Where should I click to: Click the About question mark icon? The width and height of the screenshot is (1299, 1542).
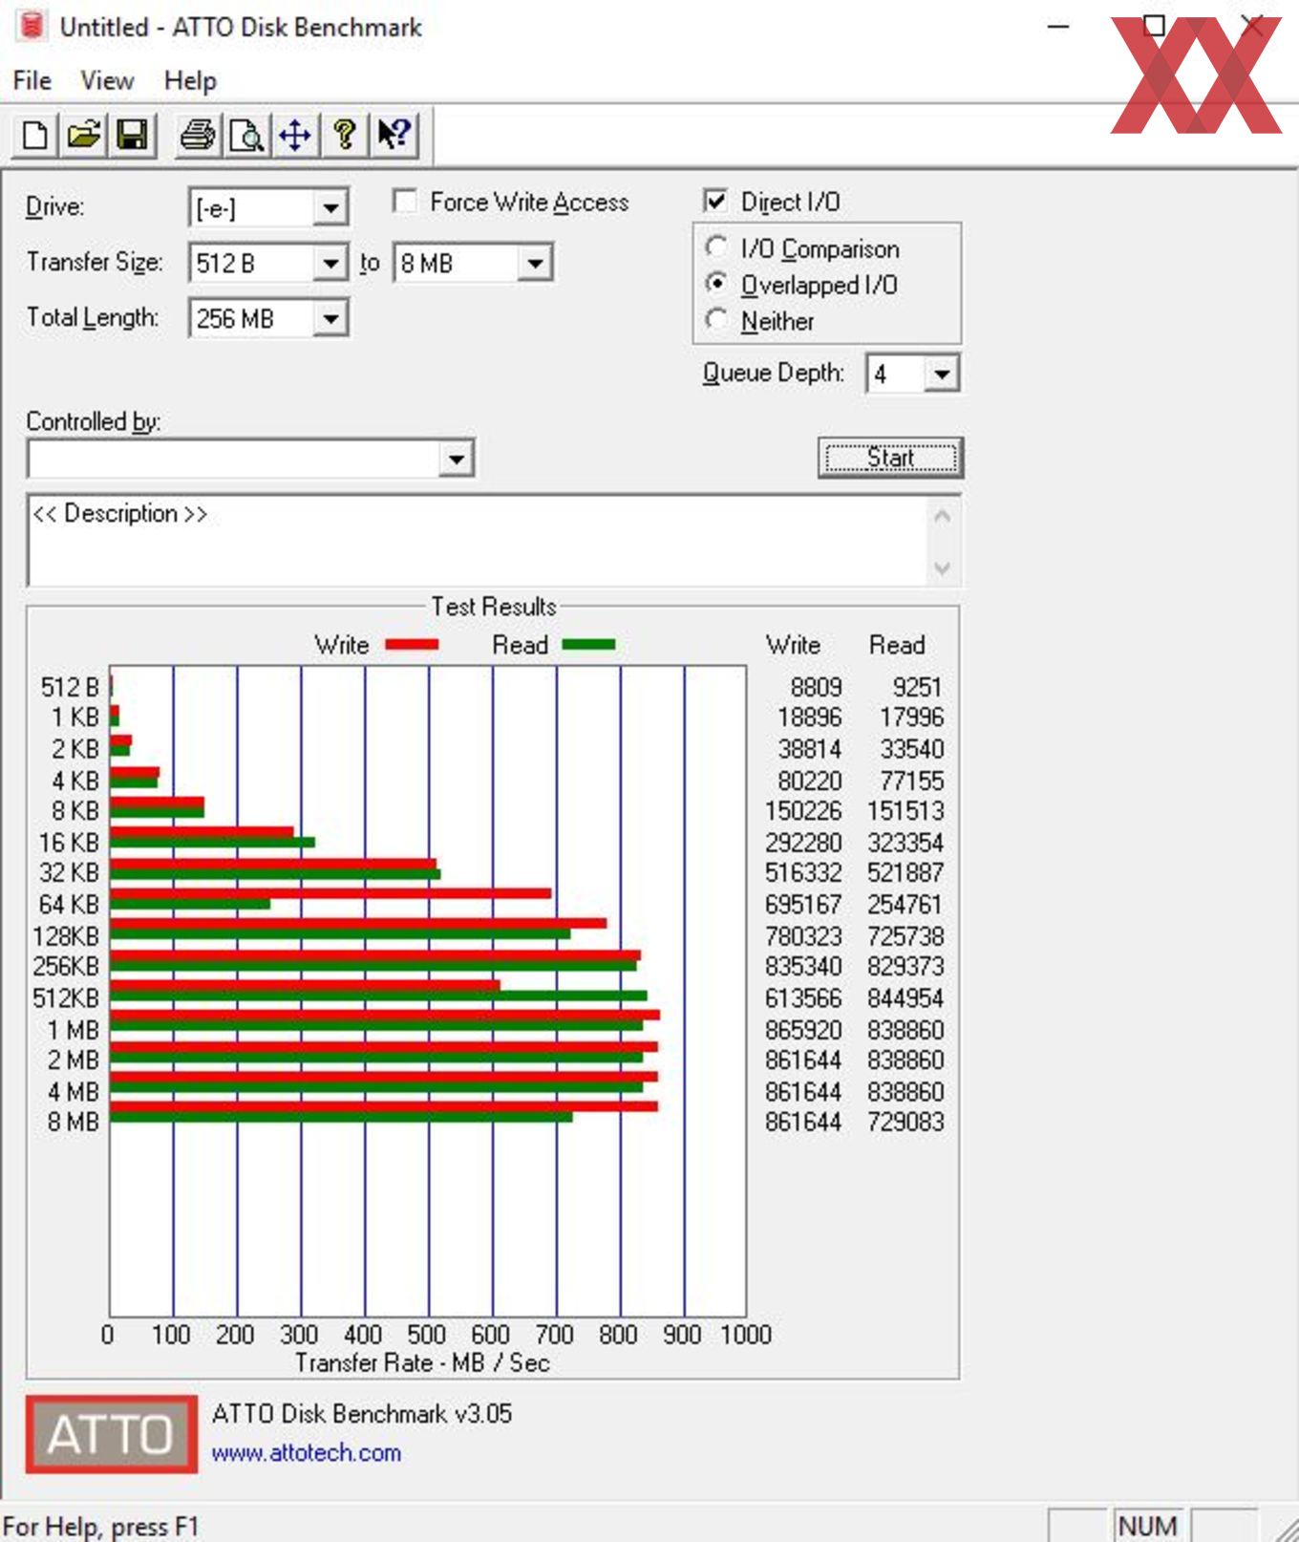[344, 135]
